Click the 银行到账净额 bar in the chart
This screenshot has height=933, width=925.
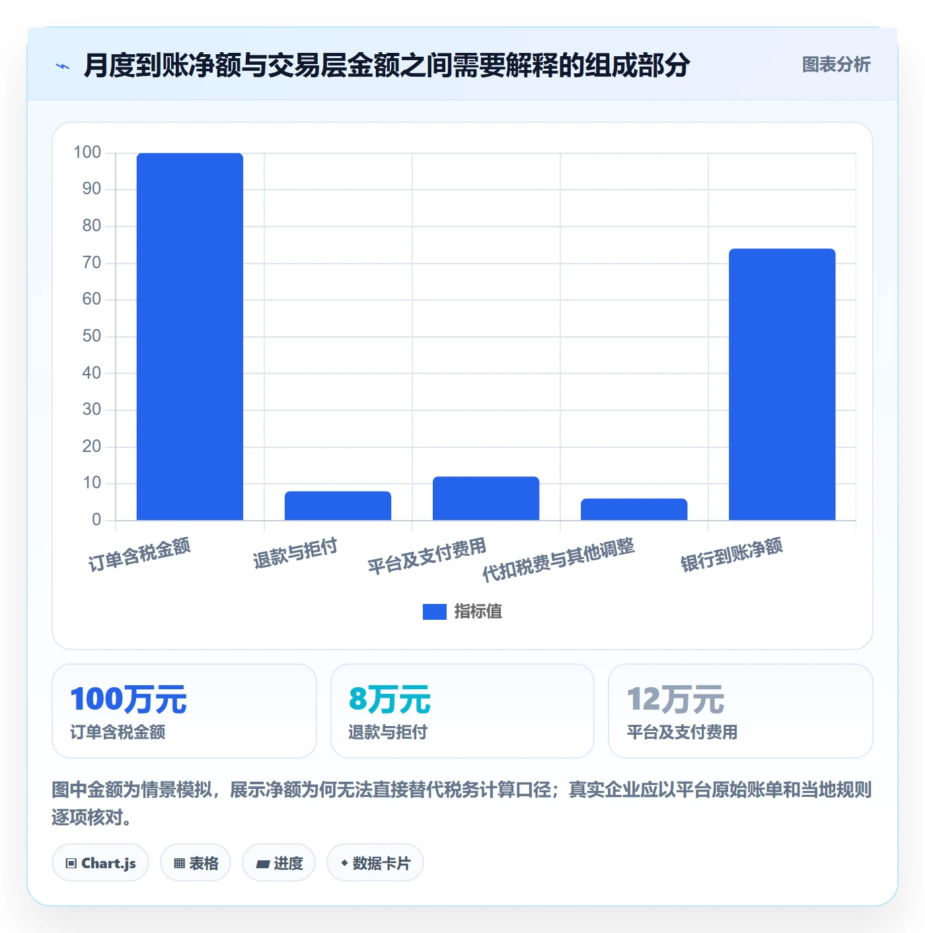(782, 385)
